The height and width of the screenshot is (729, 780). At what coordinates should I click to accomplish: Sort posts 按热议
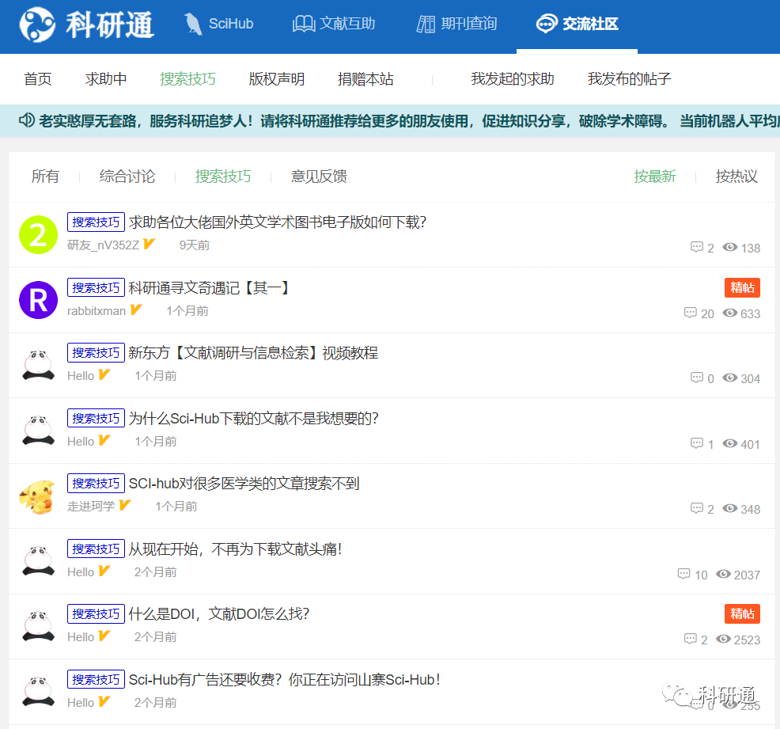736,177
